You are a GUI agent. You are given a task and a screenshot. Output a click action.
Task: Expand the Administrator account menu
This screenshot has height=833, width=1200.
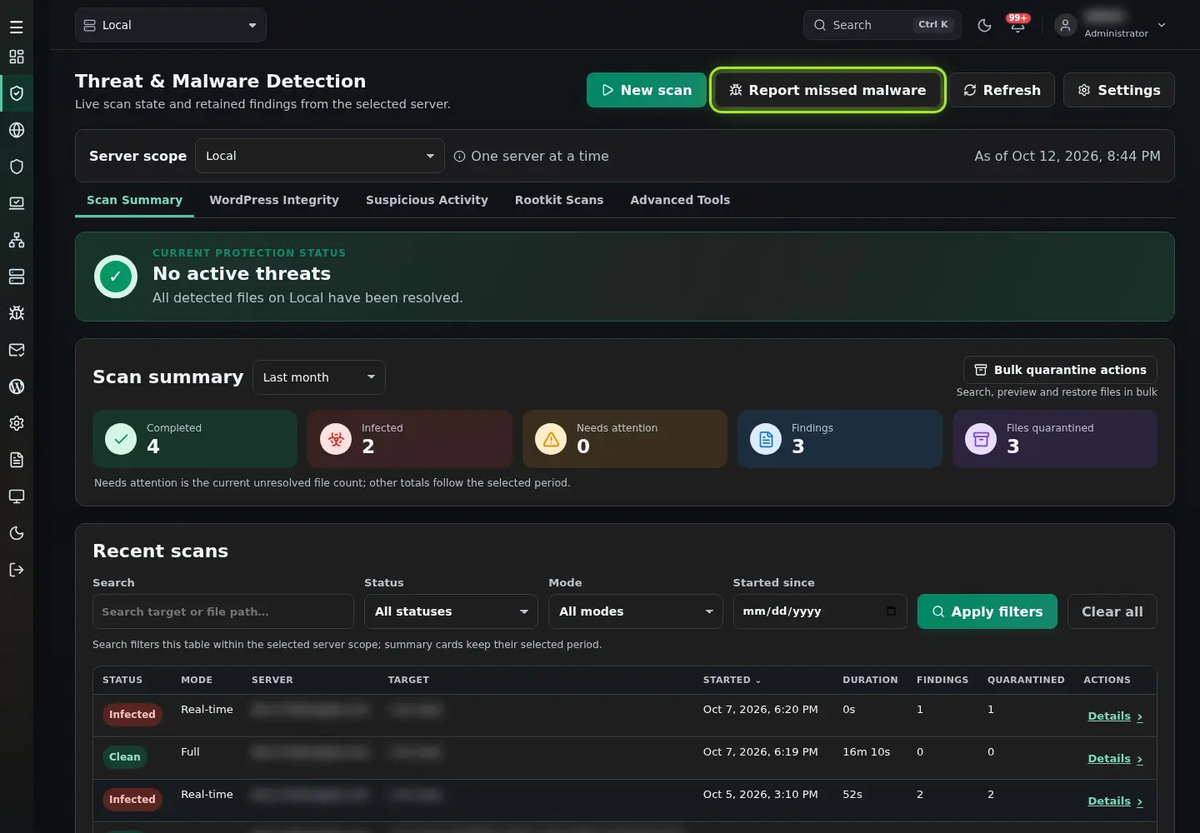(1112, 25)
